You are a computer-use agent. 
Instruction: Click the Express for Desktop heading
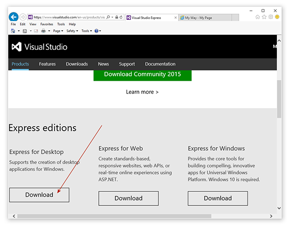tap(37, 152)
